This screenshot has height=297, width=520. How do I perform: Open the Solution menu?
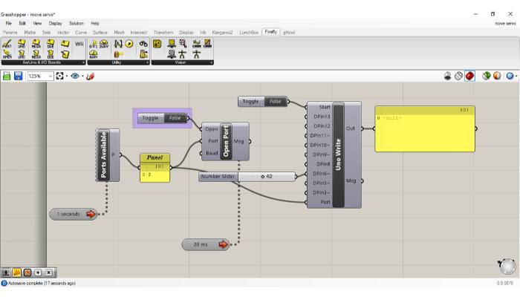(77, 24)
